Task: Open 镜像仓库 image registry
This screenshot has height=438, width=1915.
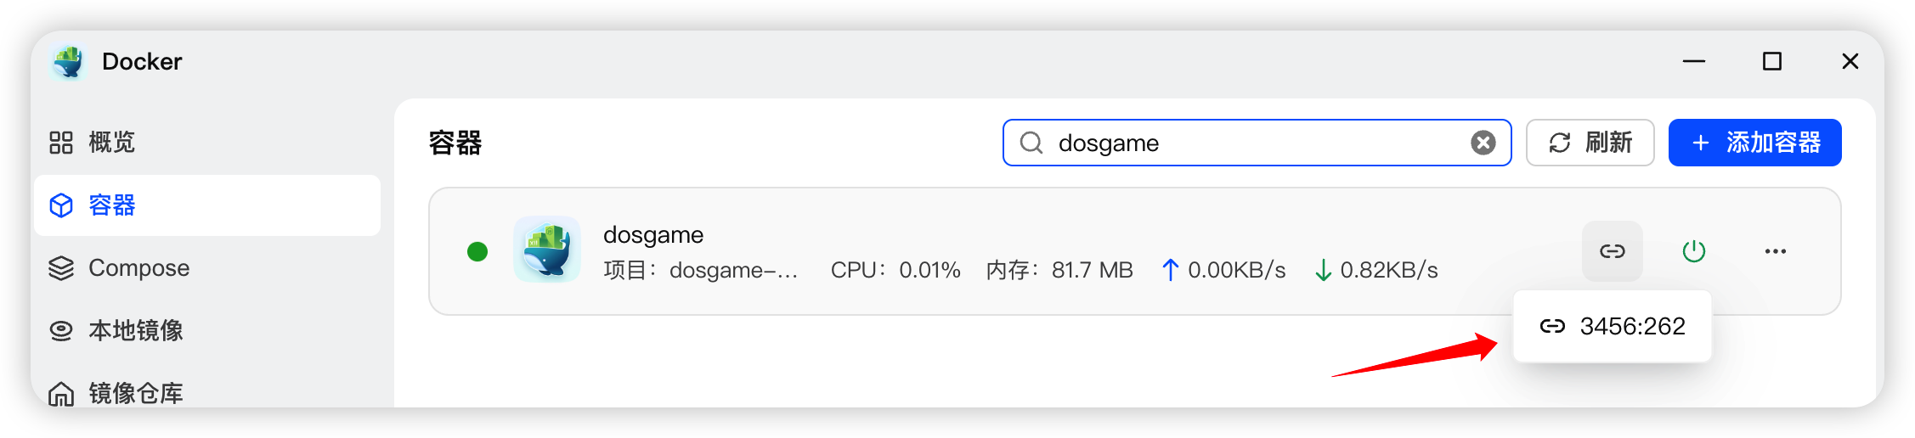Action: point(134,392)
